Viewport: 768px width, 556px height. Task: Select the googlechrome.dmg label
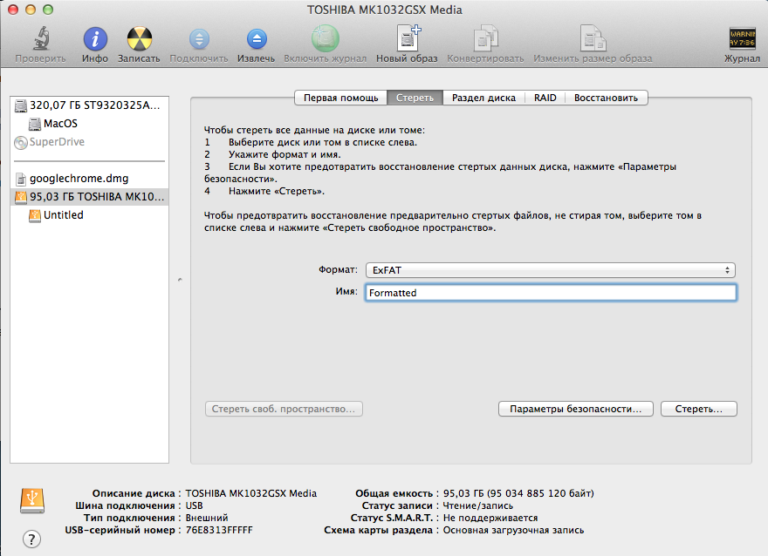tap(79, 179)
